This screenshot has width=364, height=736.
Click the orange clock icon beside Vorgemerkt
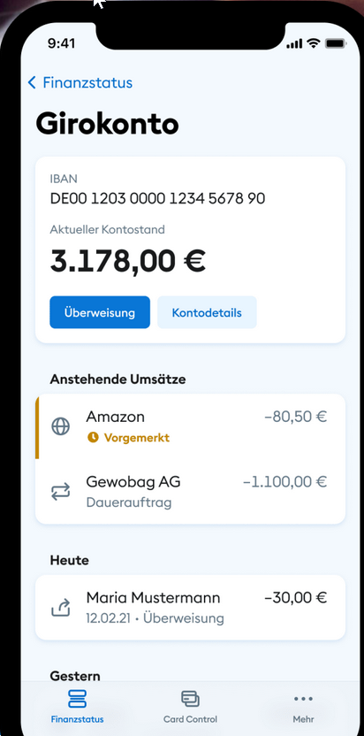tap(93, 438)
